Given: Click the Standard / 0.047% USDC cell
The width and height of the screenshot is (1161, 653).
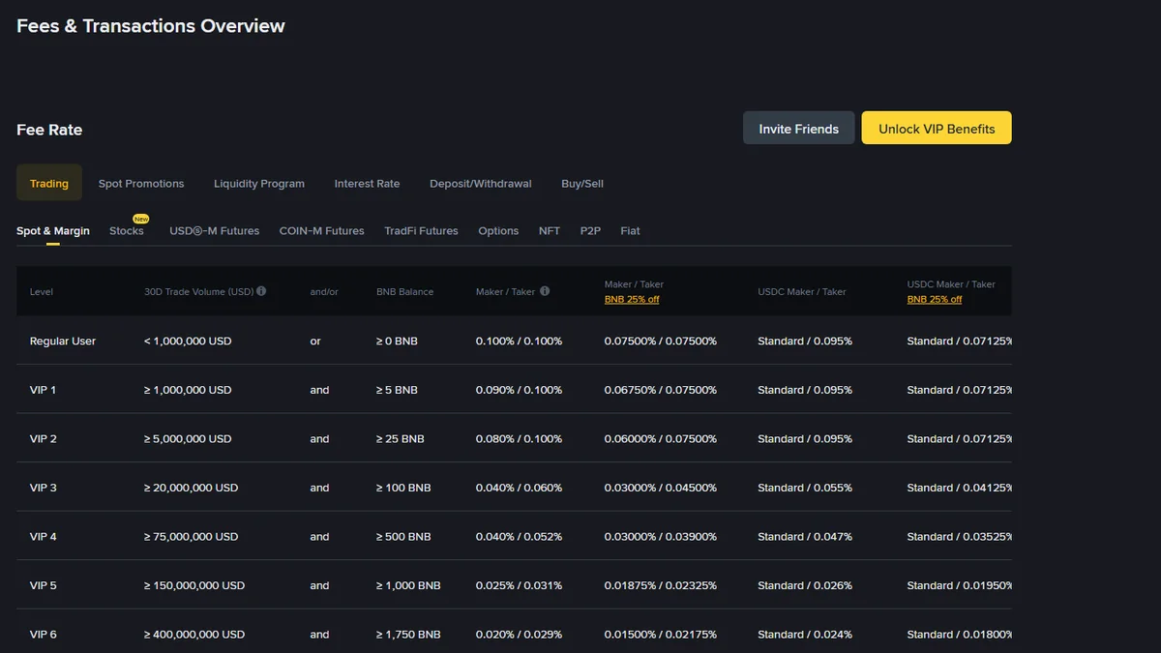Looking at the screenshot, I should pyautogui.click(x=805, y=536).
